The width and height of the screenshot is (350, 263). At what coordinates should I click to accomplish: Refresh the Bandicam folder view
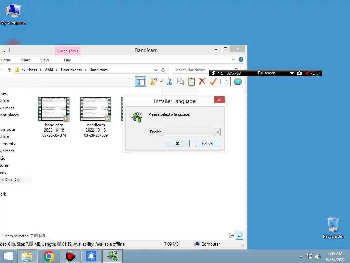pos(163,70)
